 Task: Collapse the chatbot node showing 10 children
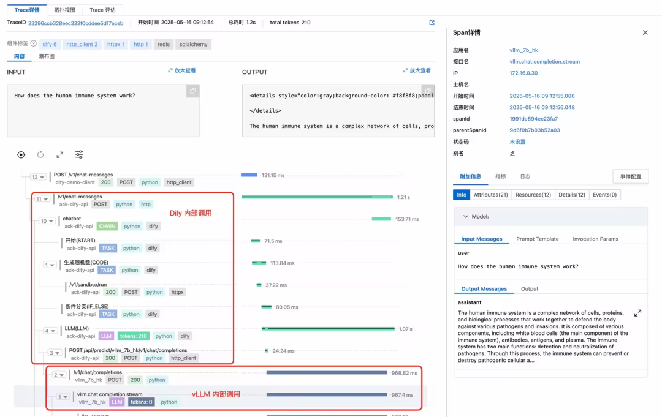pos(47,222)
